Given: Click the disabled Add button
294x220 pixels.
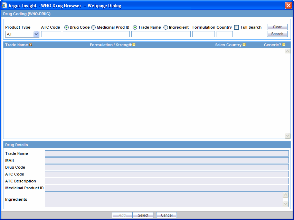Looking at the screenshot, I should (x=122, y=215).
